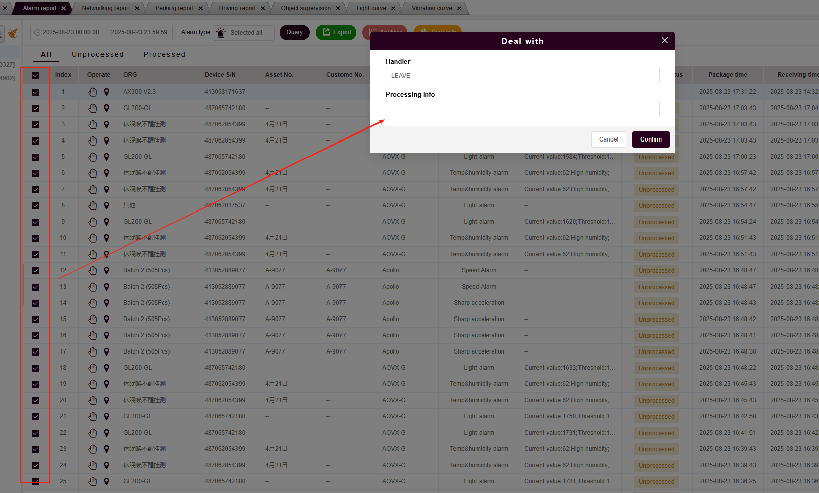This screenshot has height=493, width=819.
Task: Uncheck the checkbox for row 5
Action: pos(36,157)
